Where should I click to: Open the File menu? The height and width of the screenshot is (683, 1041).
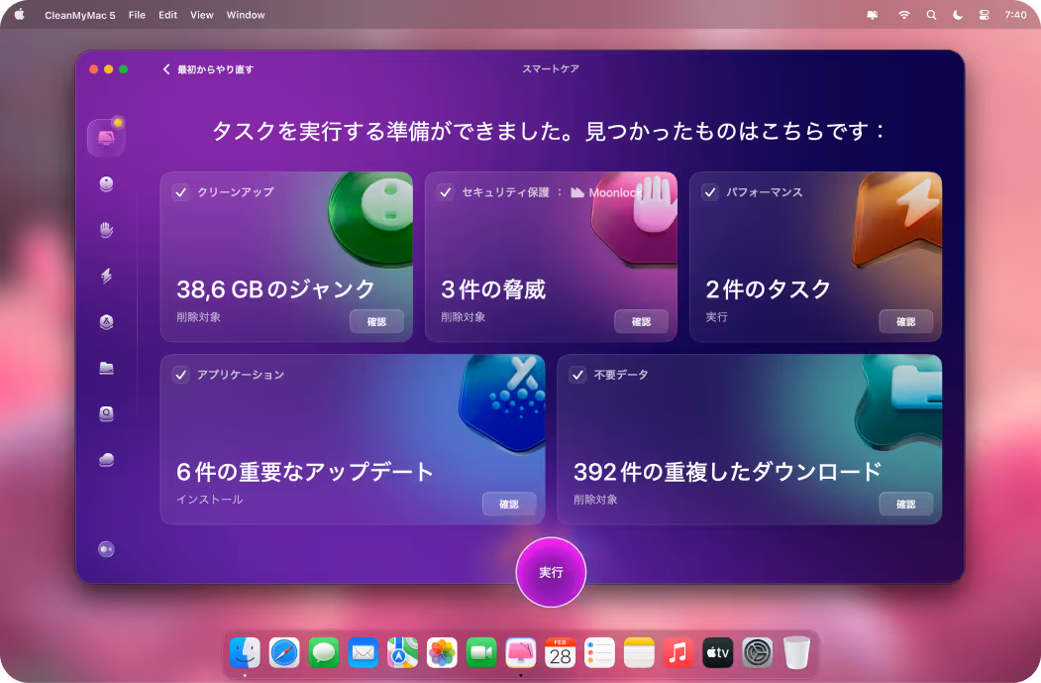click(137, 15)
